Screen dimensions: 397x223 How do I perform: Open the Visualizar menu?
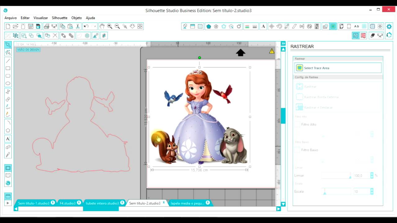41,18
